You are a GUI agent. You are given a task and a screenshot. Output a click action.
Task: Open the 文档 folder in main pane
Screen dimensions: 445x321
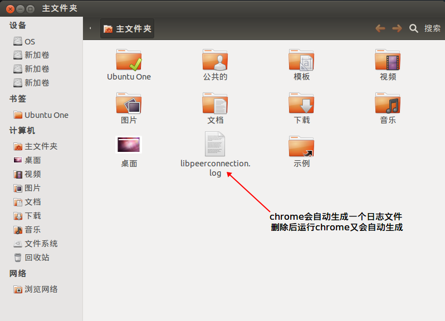click(x=215, y=103)
